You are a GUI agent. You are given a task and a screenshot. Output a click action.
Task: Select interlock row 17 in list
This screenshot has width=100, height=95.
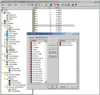[x=54, y=28]
